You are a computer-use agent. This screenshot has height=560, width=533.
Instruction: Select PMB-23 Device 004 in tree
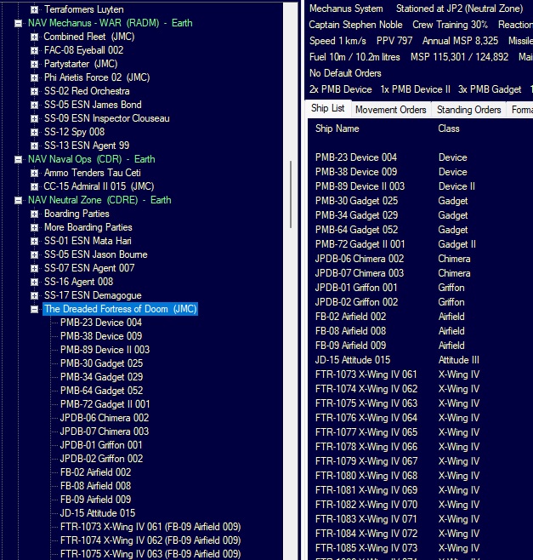[101, 323]
